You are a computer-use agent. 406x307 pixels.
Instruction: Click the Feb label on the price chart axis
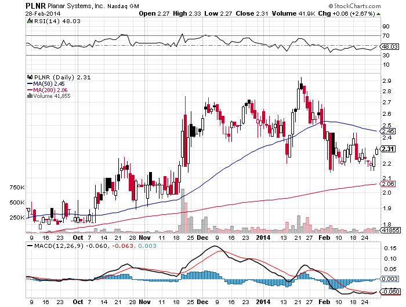pos(324,237)
